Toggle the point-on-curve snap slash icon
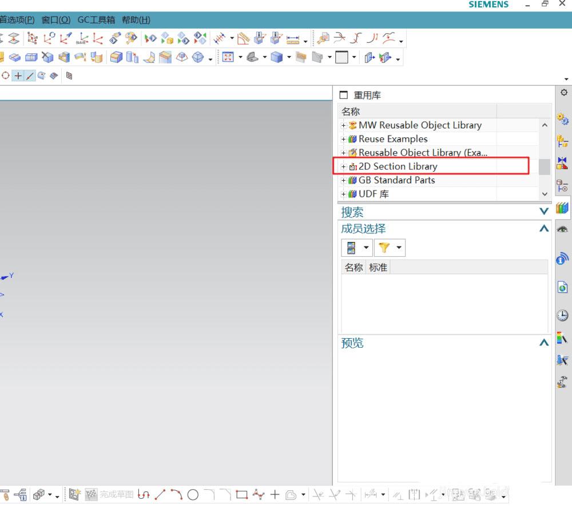The height and width of the screenshot is (512, 572). [30, 76]
